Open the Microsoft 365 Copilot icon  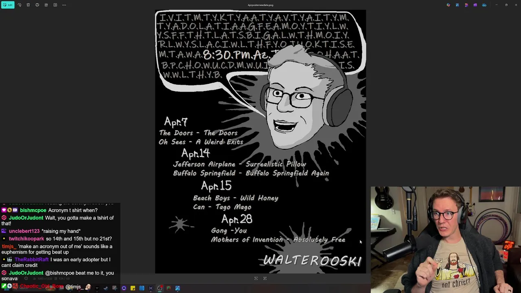(448, 5)
